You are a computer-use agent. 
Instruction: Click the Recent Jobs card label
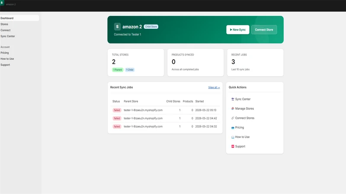coord(239,55)
